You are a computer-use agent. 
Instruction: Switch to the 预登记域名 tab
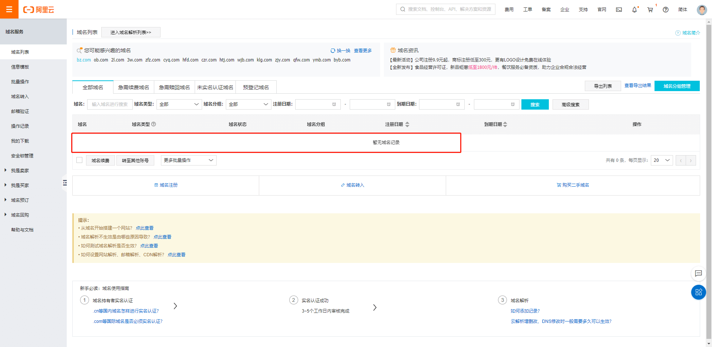coord(256,87)
